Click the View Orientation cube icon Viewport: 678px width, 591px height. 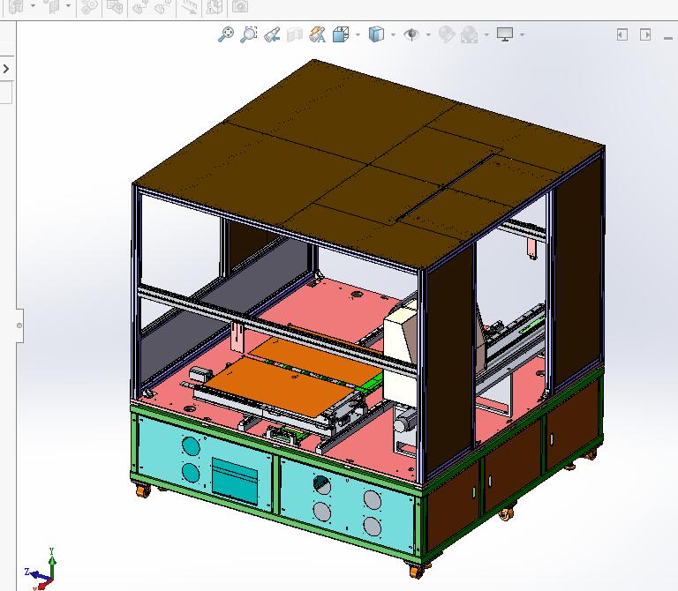coord(341,34)
